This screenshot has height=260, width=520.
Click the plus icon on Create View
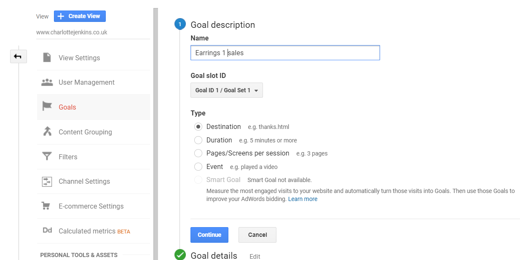(x=61, y=16)
